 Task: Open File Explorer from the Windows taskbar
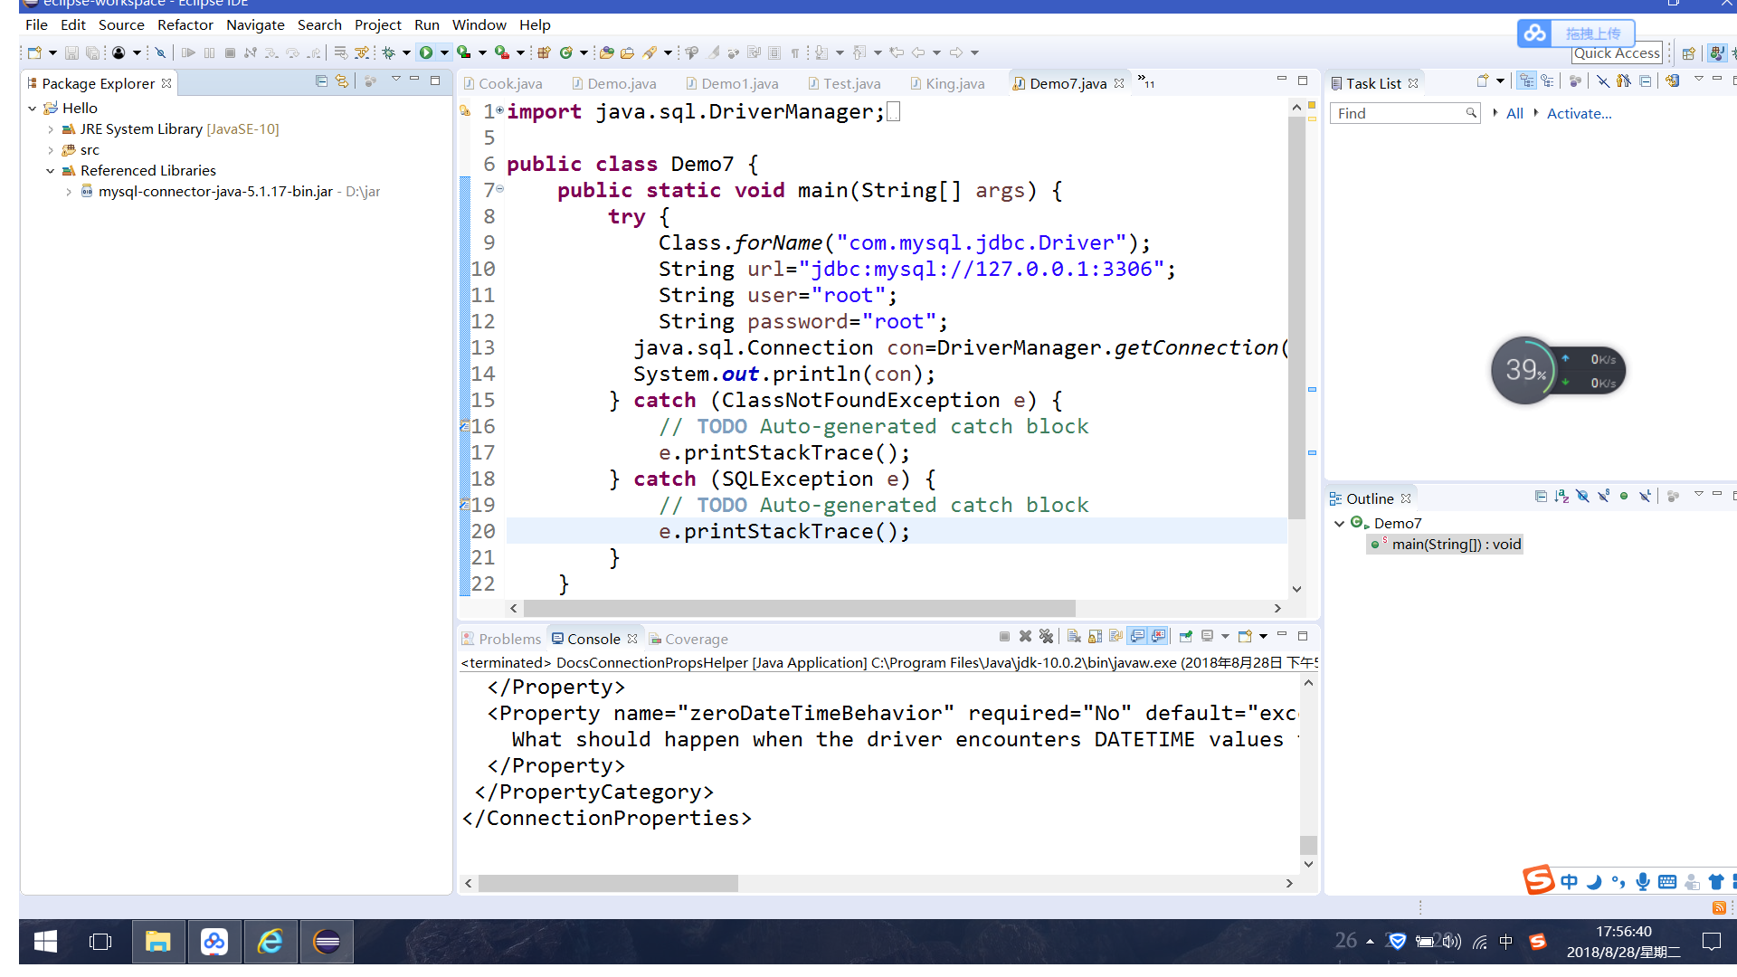pyautogui.click(x=158, y=943)
